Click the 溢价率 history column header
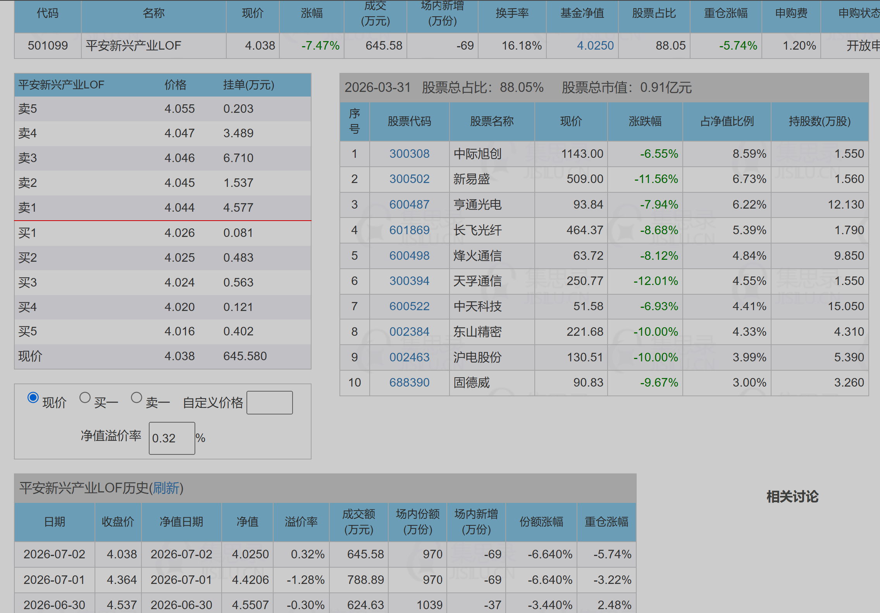The height and width of the screenshot is (613, 880). point(301,522)
